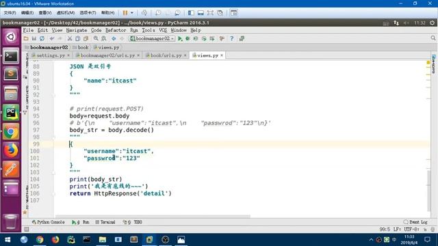Screen dimensions: 438x246
Task: Click the navigate Back arrow icon
Action: pos(114,38)
